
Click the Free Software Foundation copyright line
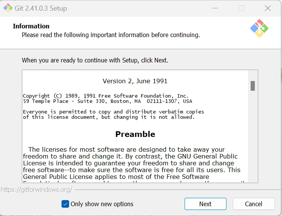click(106, 96)
